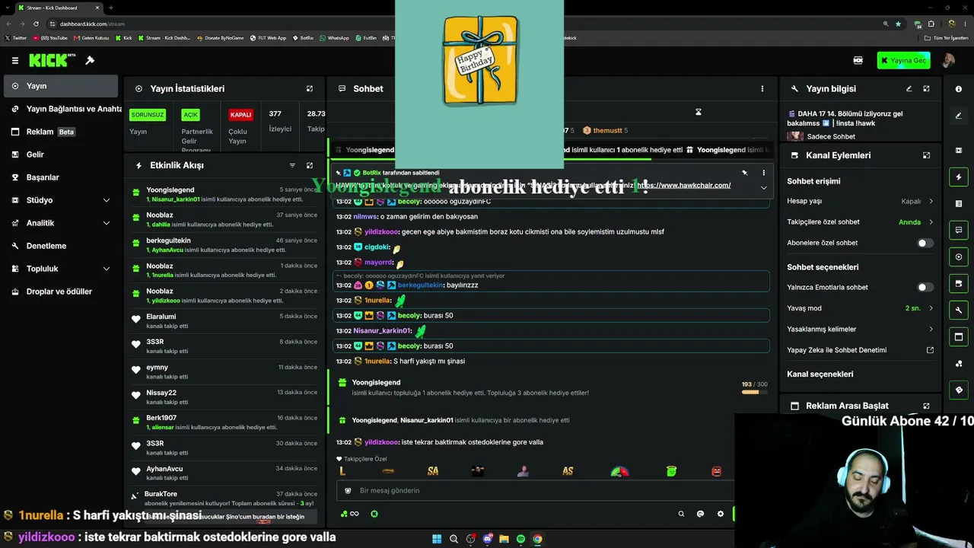Click the wrench icon in right sidebar

click(958, 310)
